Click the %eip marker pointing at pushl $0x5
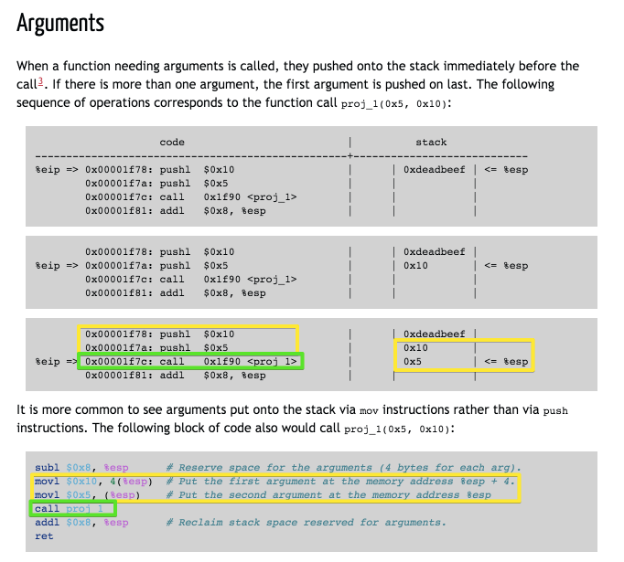 (x=57, y=266)
